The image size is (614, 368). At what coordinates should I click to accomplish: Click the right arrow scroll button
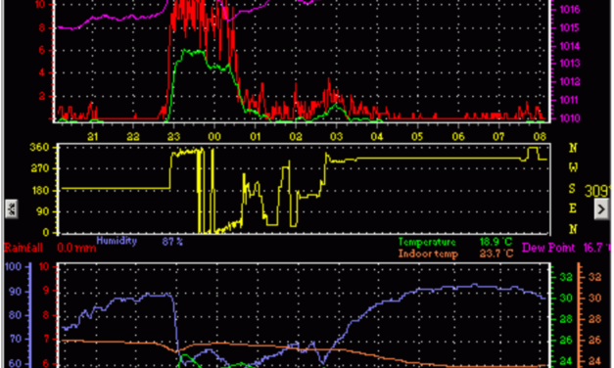pos(601,209)
